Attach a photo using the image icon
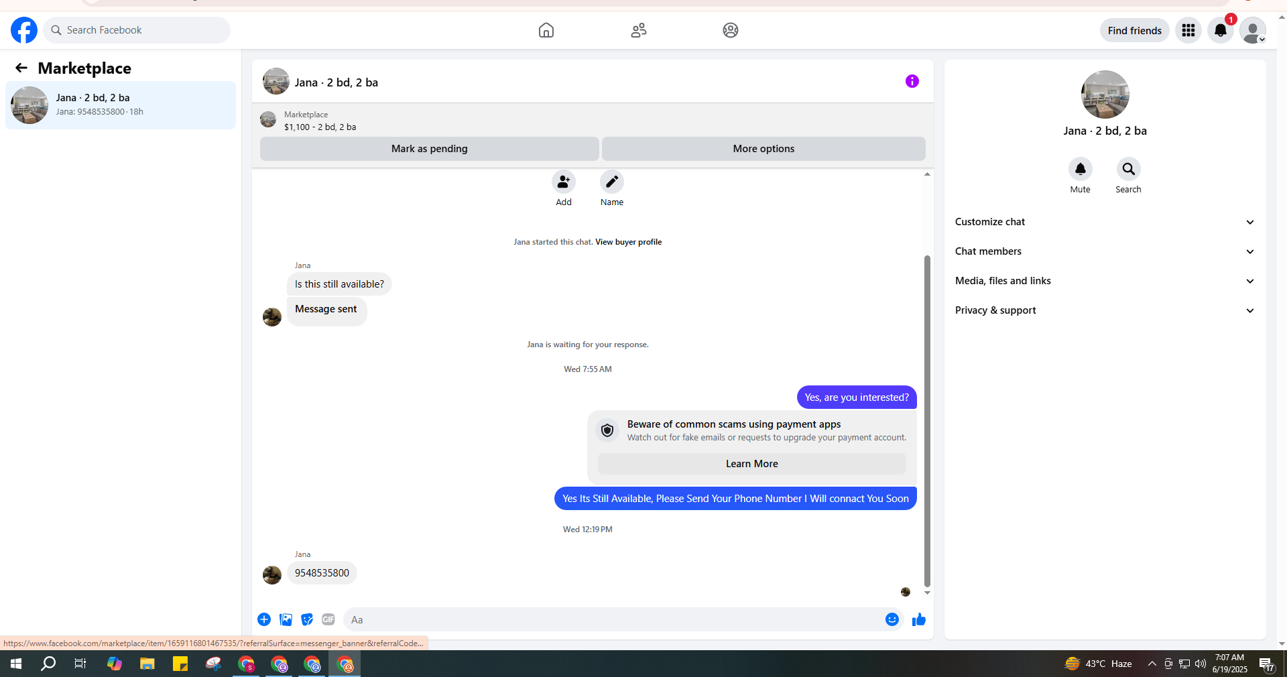Screen dimensions: 1287x677 tap(286, 619)
